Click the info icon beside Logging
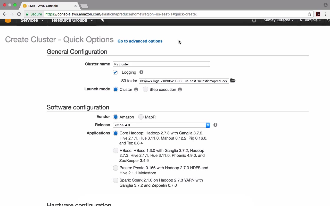 pyautogui.click(x=141, y=72)
